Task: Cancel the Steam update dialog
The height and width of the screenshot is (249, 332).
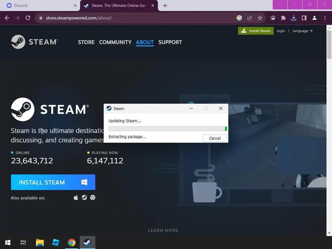Action: 215,138
